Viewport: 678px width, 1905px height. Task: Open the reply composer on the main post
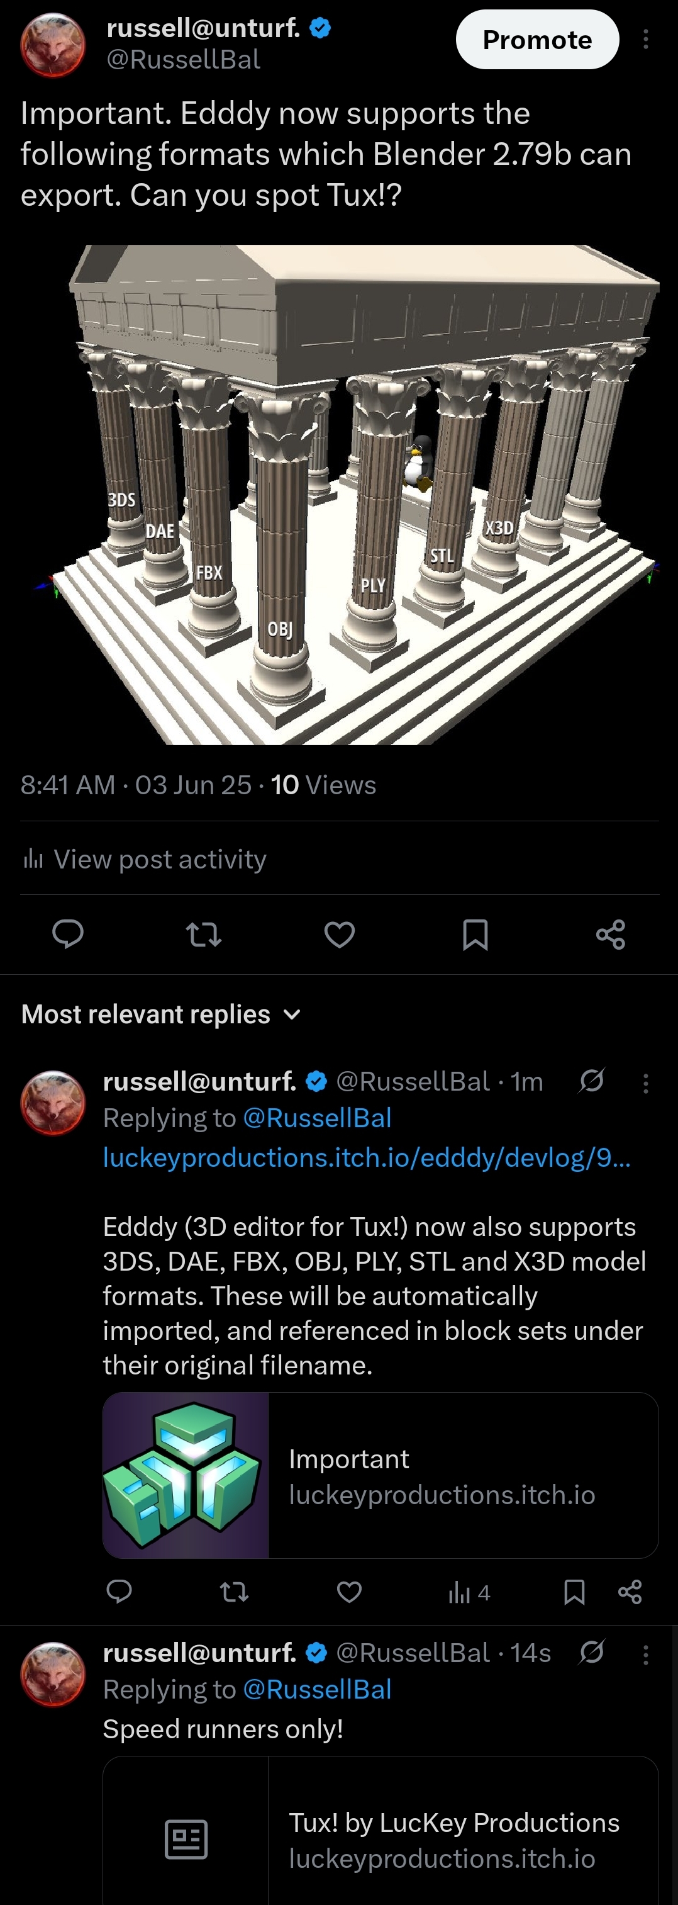(x=69, y=934)
